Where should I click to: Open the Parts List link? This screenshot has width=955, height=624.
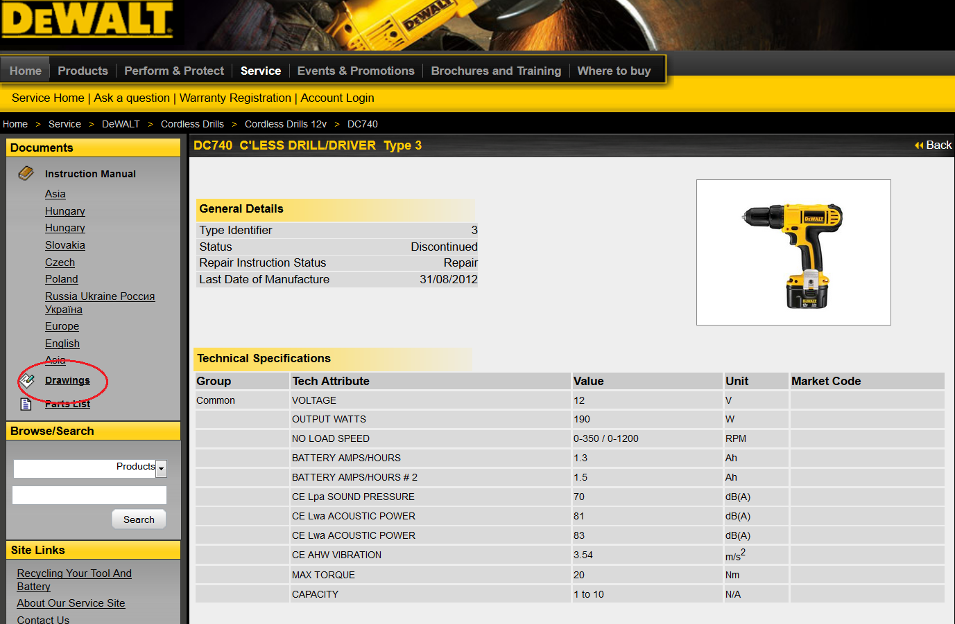[x=67, y=404]
